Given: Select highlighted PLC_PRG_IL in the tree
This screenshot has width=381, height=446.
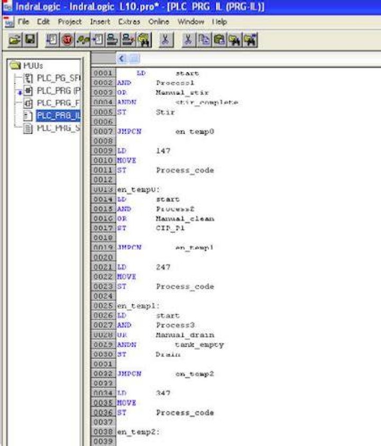Looking at the screenshot, I should [58, 116].
